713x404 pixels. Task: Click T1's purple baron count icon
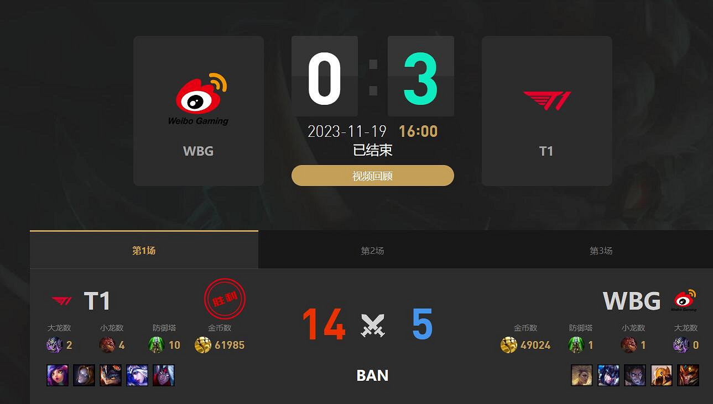pos(55,345)
